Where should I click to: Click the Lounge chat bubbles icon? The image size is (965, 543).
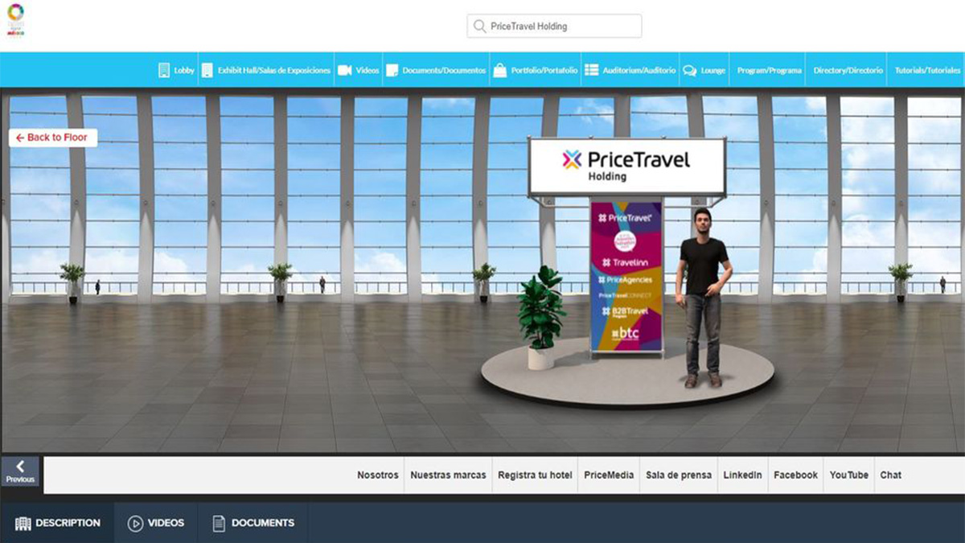coord(690,71)
